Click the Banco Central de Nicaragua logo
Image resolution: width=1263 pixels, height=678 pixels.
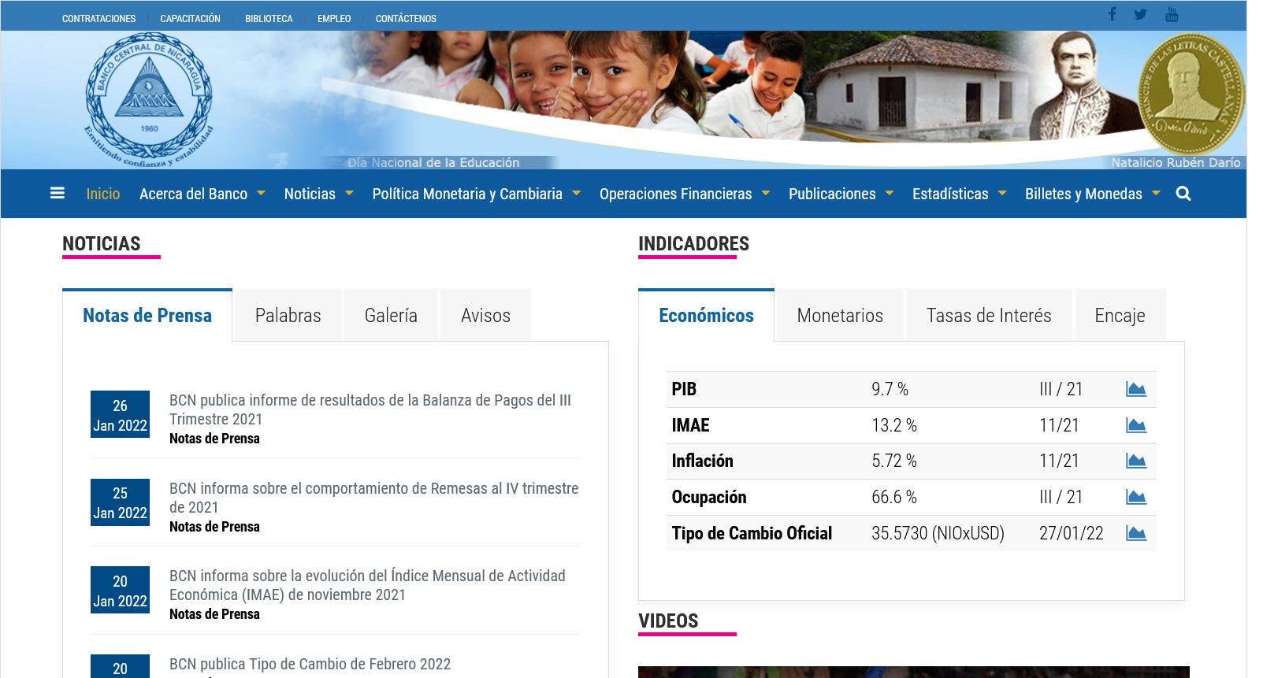[x=149, y=99]
